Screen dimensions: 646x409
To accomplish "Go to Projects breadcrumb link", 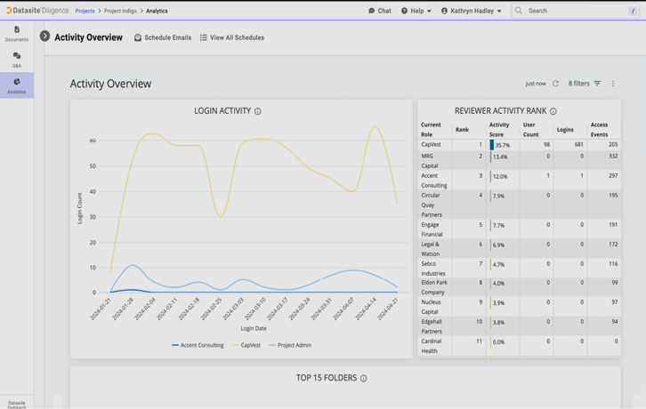I will pos(85,11).
